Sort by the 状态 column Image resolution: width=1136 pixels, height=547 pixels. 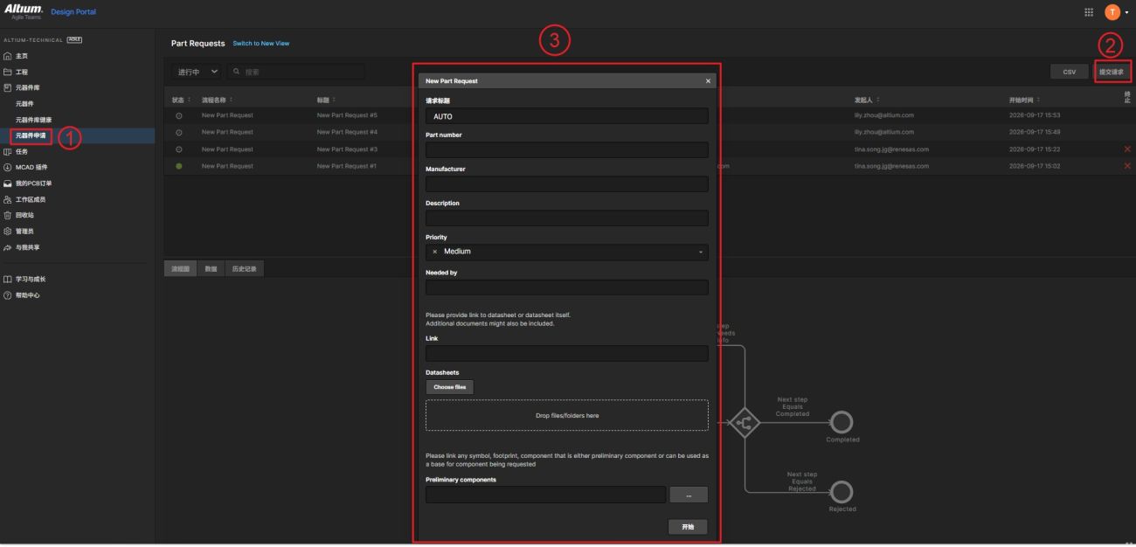click(180, 100)
